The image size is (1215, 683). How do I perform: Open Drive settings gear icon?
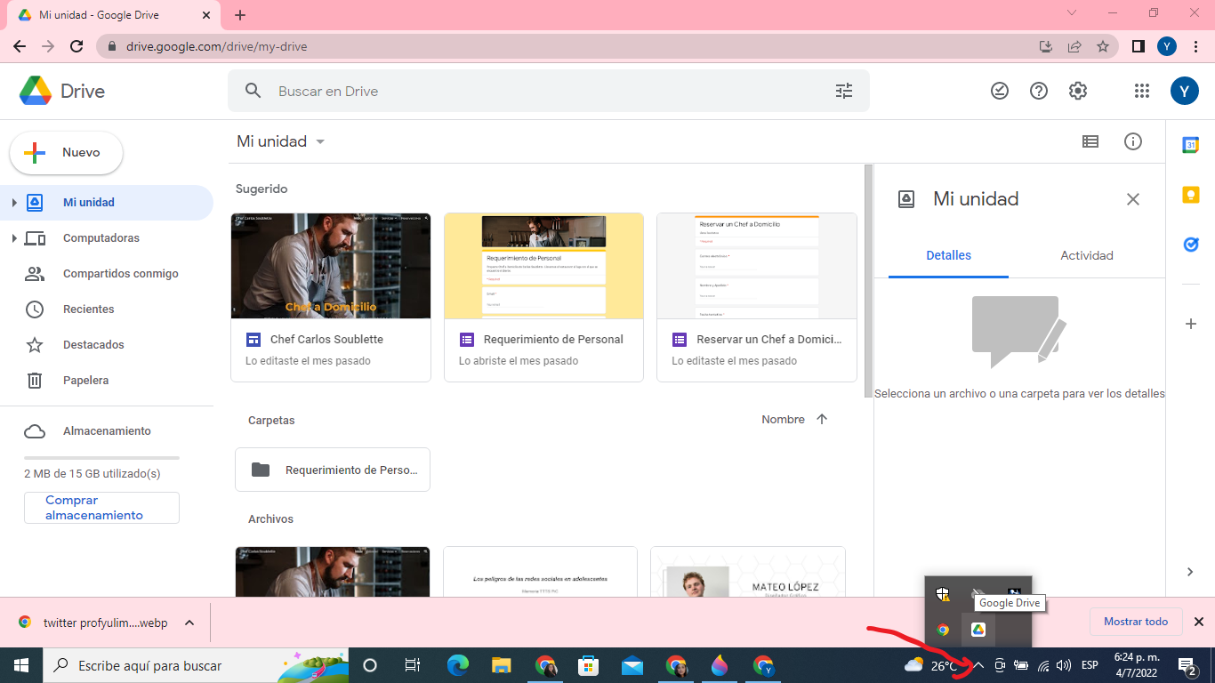coord(1078,91)
